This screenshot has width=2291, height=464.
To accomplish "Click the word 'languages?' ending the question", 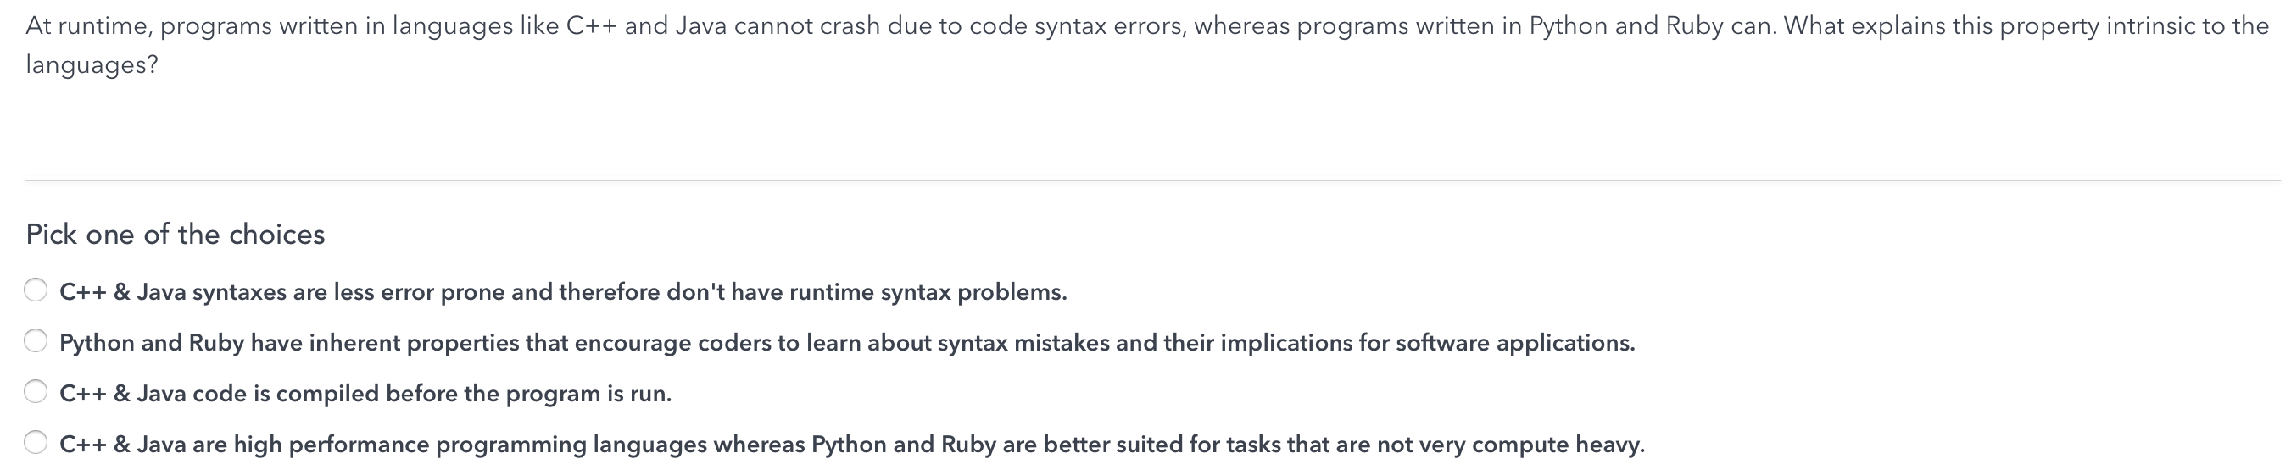I will [x=92, y=65].
